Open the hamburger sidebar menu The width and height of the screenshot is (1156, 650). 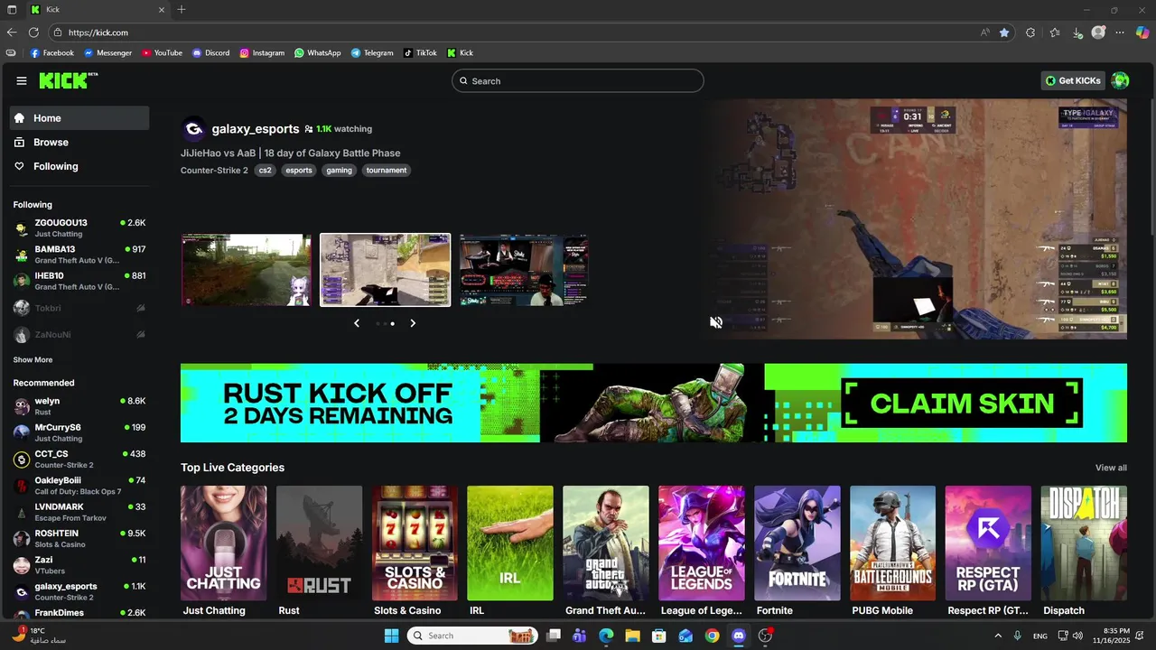coord(22,80)
